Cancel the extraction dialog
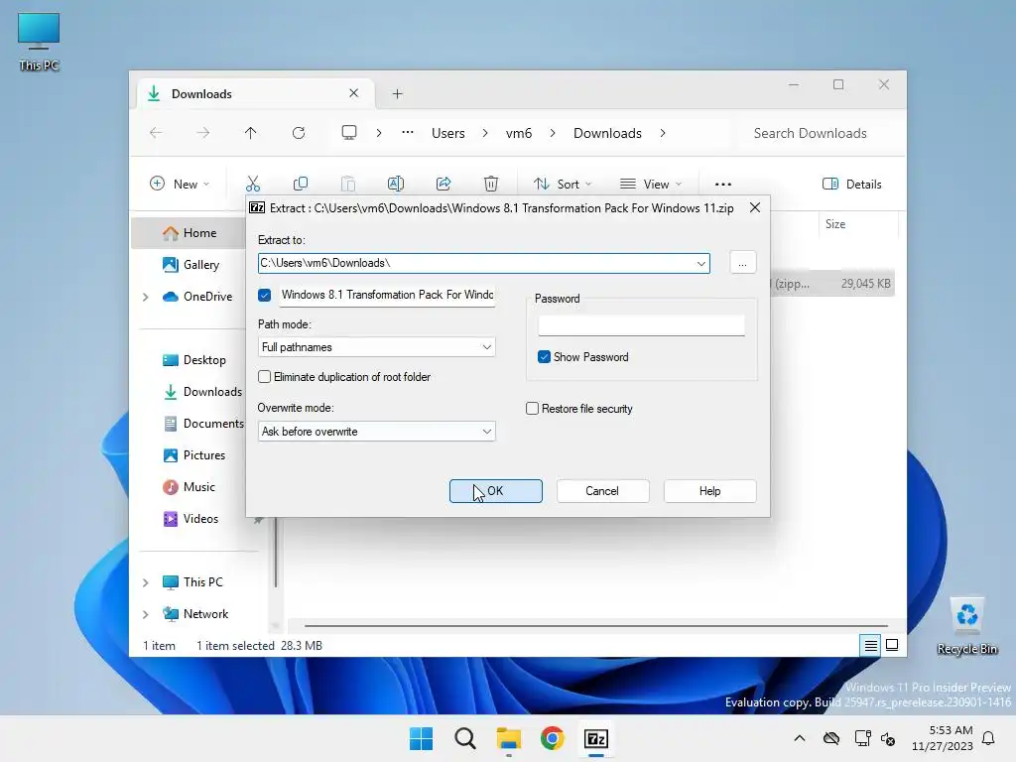1016x762 pixels. [602, 491]
